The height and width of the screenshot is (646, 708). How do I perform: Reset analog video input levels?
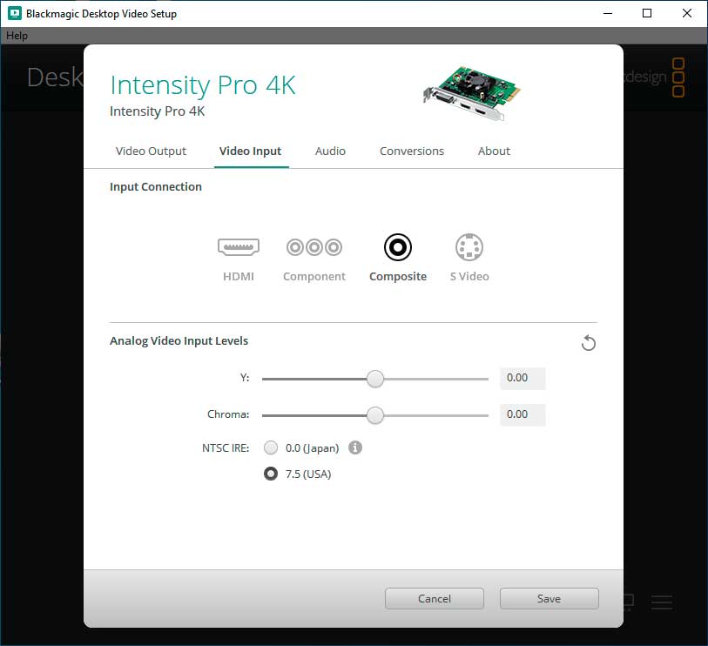[589, 343]
